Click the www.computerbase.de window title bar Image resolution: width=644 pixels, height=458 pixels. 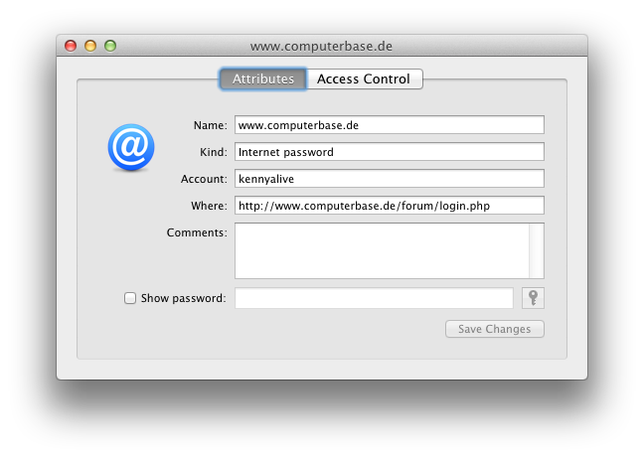click(x=322, y=46)
